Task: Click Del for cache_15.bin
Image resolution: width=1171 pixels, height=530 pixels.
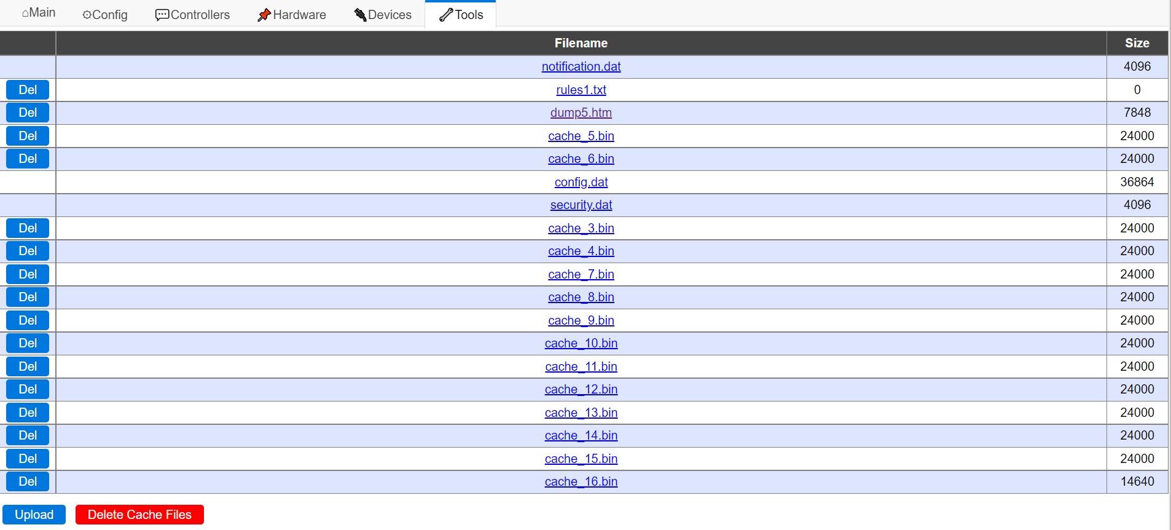Action: [x=28, y=459]
